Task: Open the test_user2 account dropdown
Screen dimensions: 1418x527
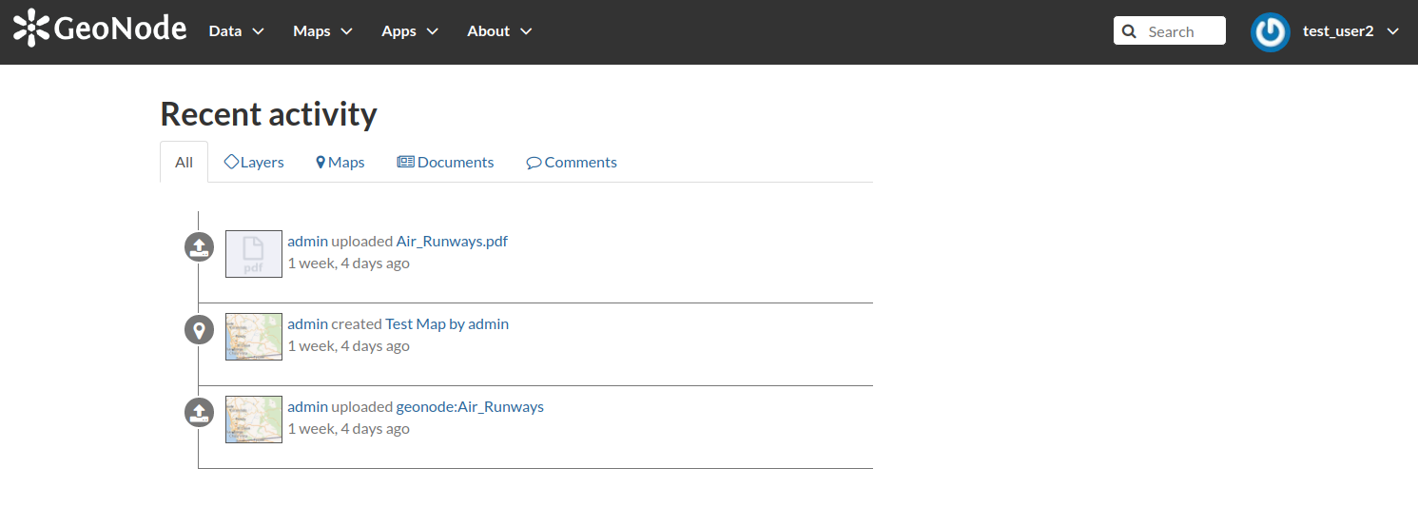Action: pos(1350,30)
